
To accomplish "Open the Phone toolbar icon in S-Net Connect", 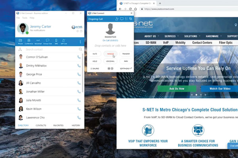I will pyautogui.click(x=20, y=41).
